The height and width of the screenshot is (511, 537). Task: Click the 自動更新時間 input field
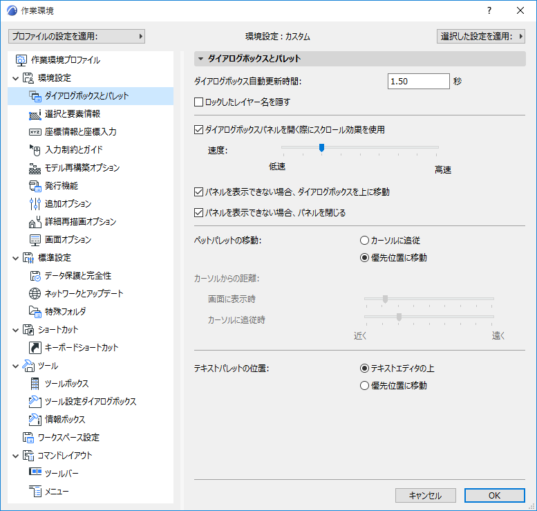tap(419, 82)
